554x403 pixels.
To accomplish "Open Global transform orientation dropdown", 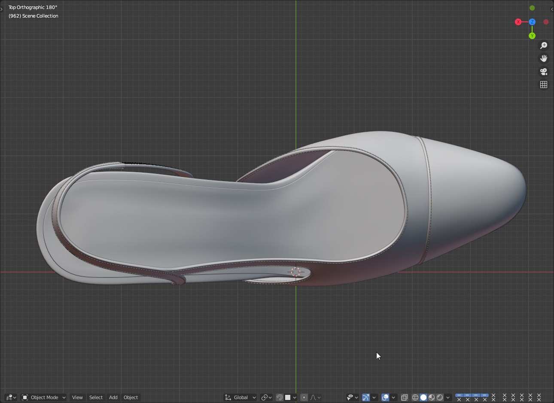I will coord(240,397).
